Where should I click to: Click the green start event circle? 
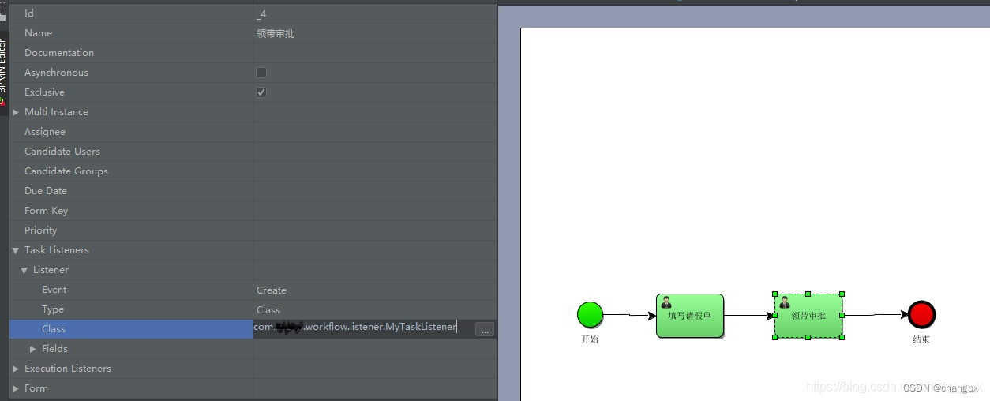coord(590,314)
